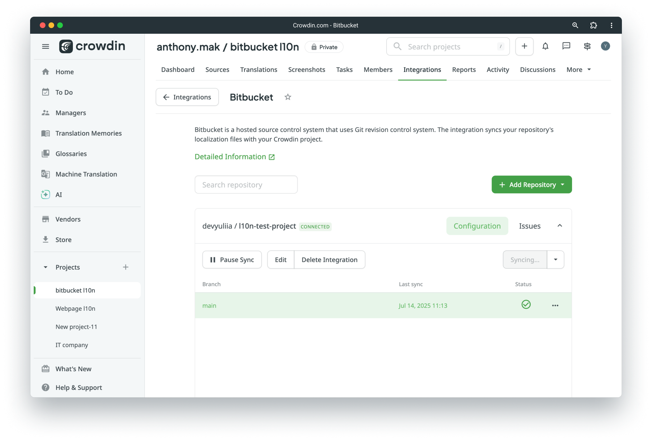Collapse the l10n-test-project repository panel
Viewport: 652px width, 441px height.
560,226
